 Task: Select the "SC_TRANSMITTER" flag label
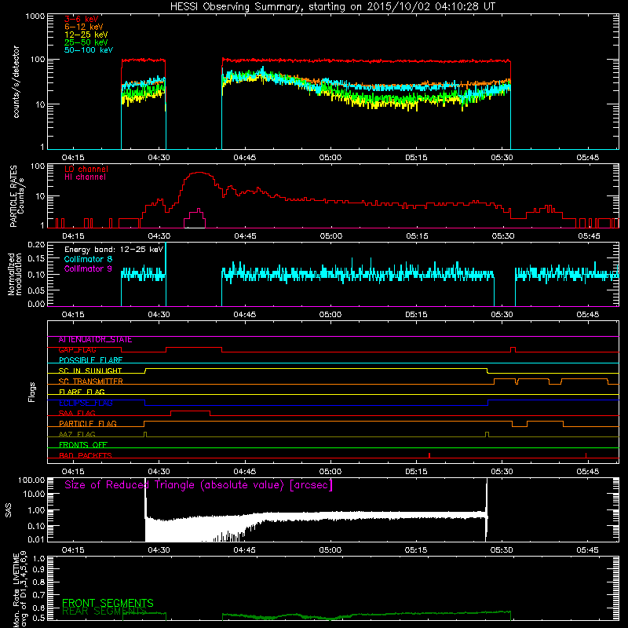coord(90,382)
